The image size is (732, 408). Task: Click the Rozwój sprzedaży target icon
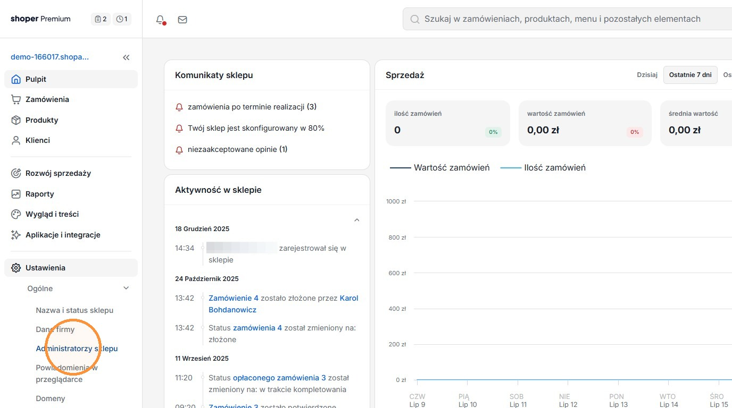16,173
